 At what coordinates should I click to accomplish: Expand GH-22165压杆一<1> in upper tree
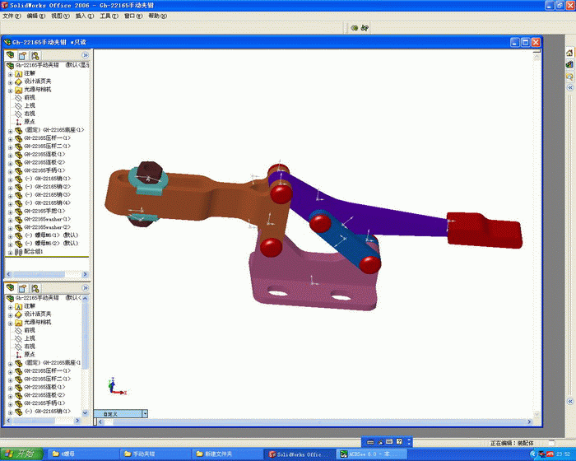tap(10, 138)
